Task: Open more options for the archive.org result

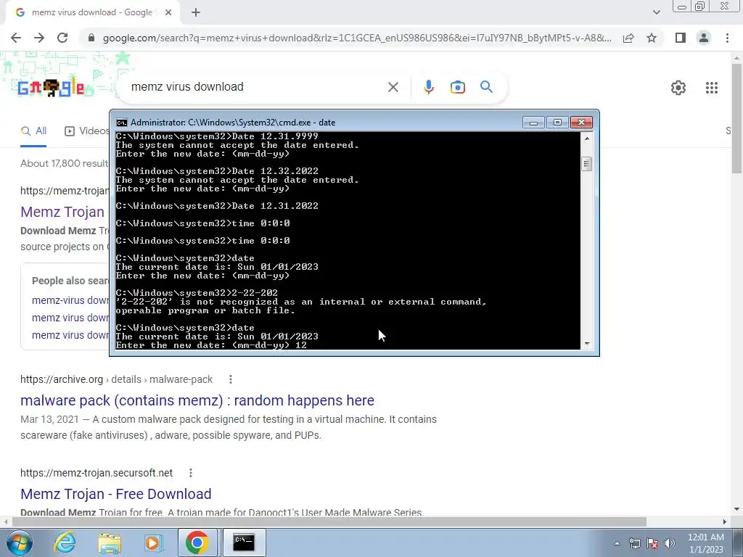Action: pos(230,379)
